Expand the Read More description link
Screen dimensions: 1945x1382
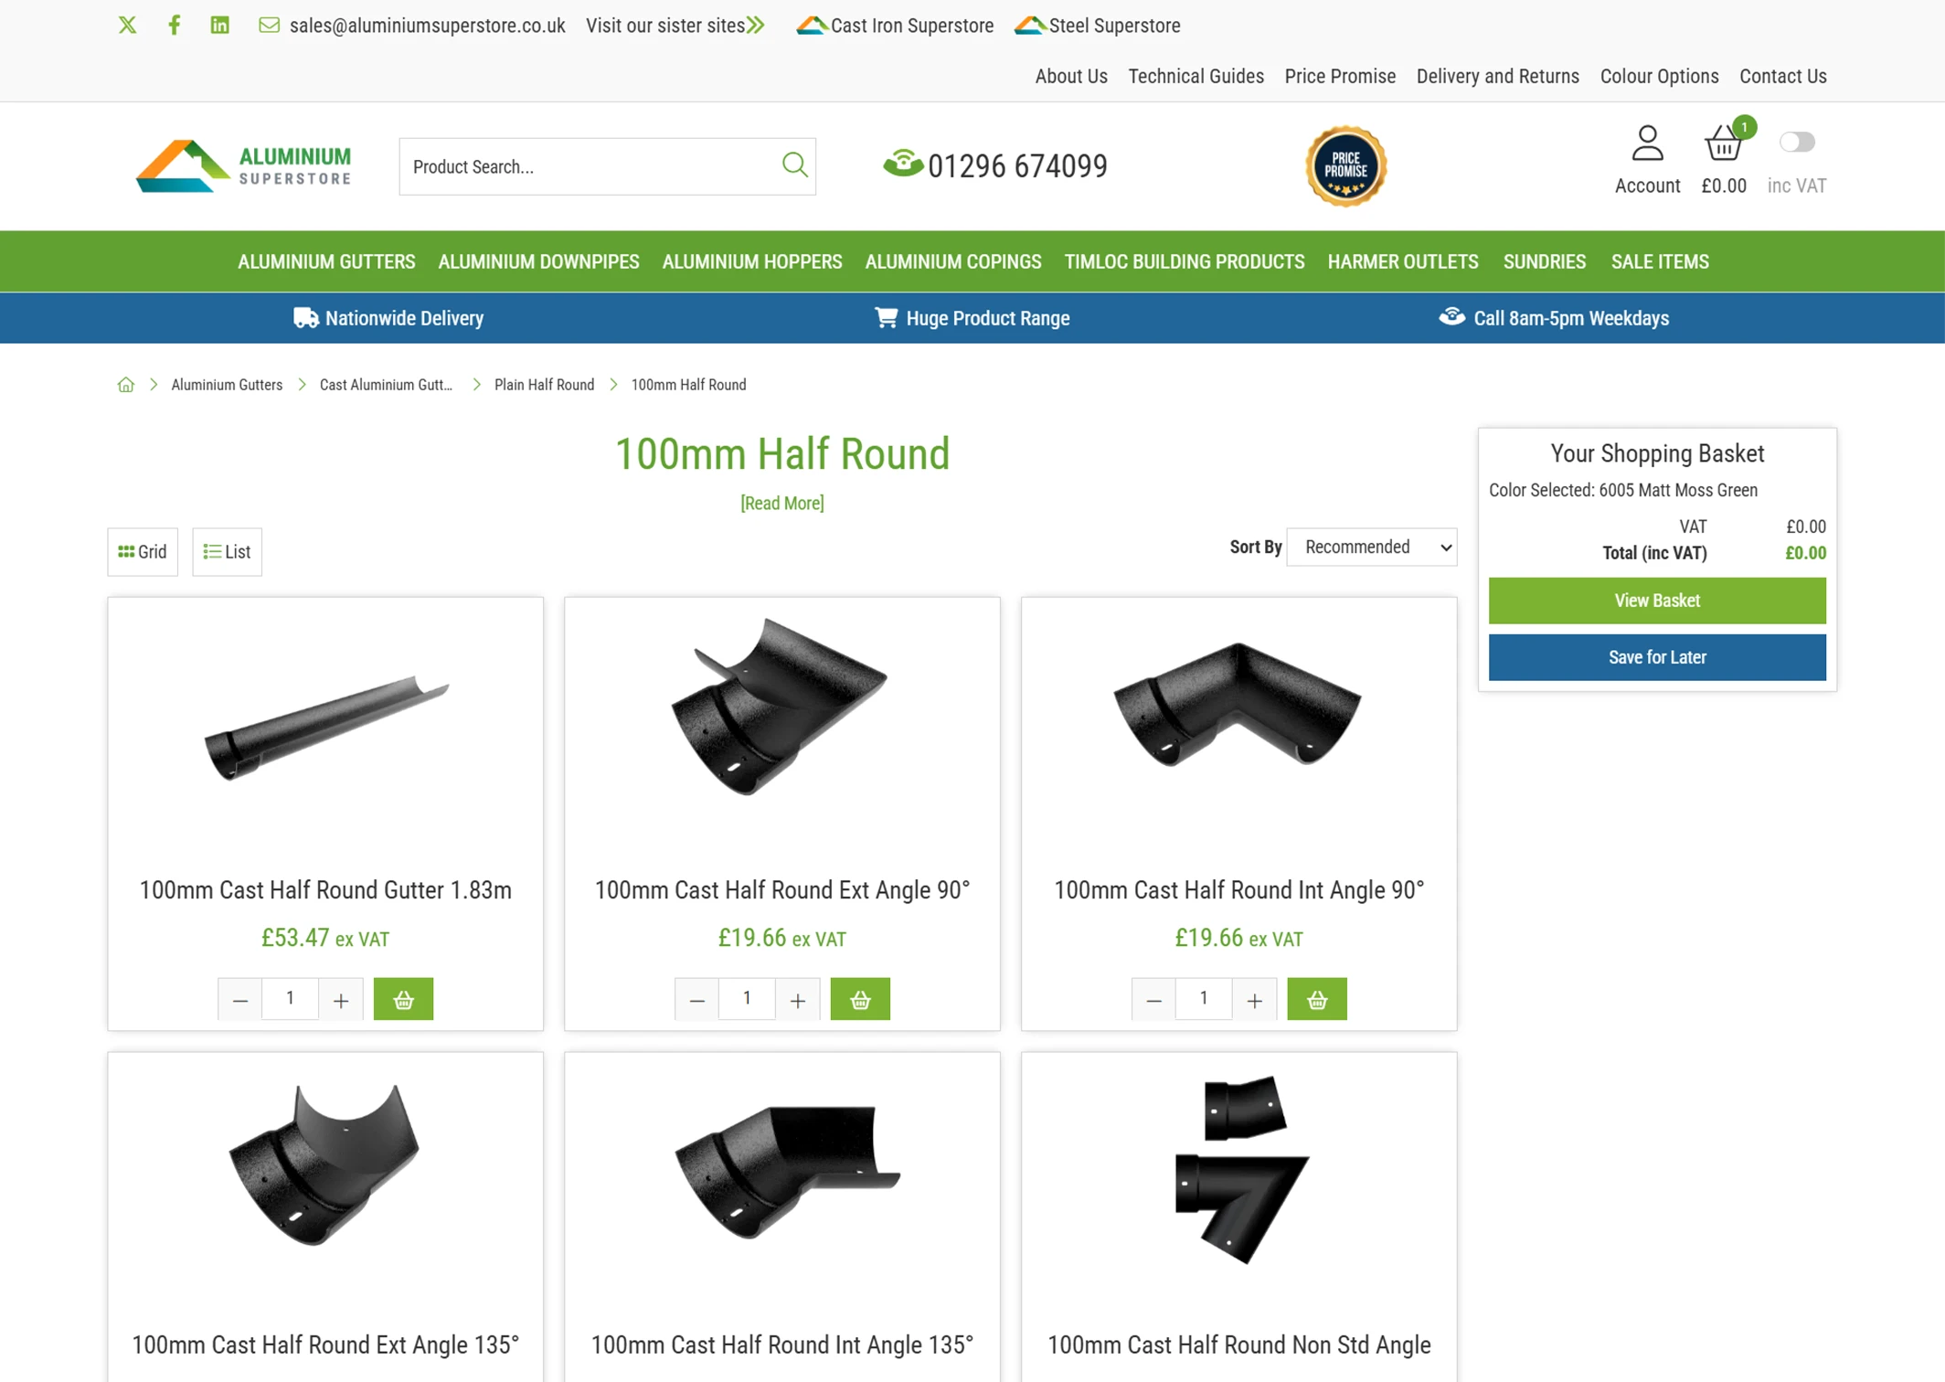781,504
